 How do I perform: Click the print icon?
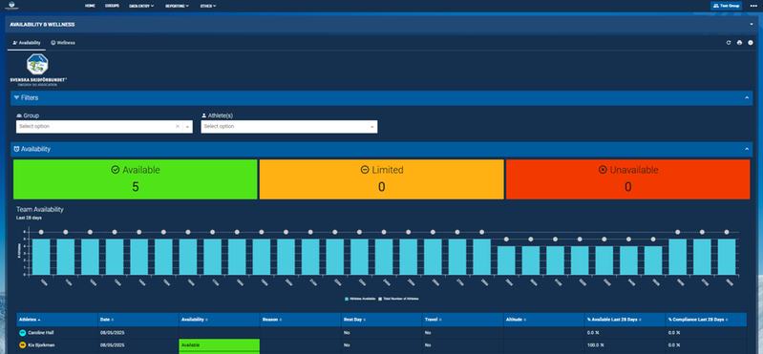pyautogui.click(x=739, y=43)
